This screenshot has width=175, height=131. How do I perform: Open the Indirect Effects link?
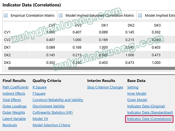coord(14,94)
